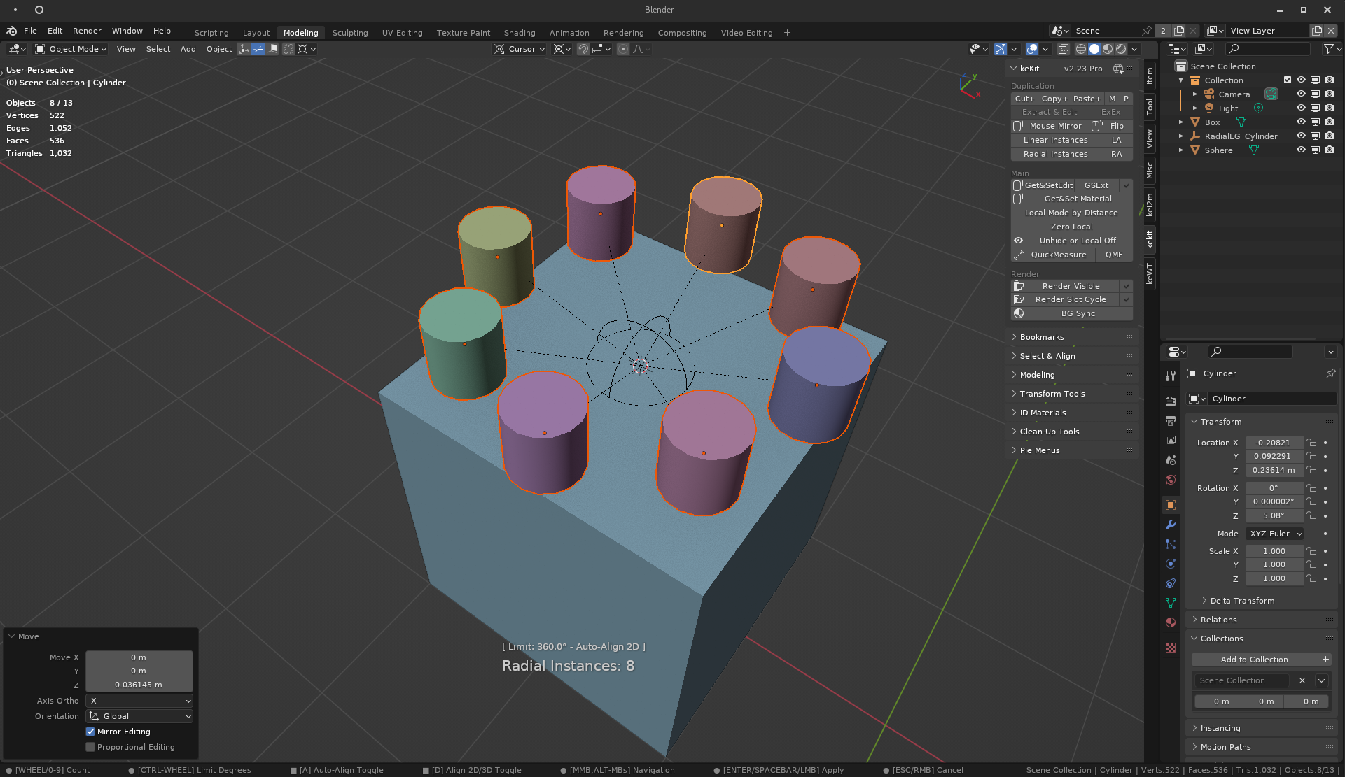Open the rotation Mode XYZ Euler dropdown
This screenshot has width=1345, height=777.
coord(1275,534)
